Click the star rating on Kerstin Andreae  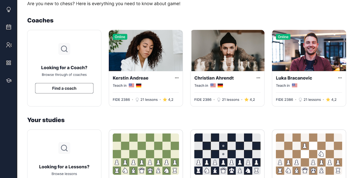pyautogui.click(x=168, y=100)
